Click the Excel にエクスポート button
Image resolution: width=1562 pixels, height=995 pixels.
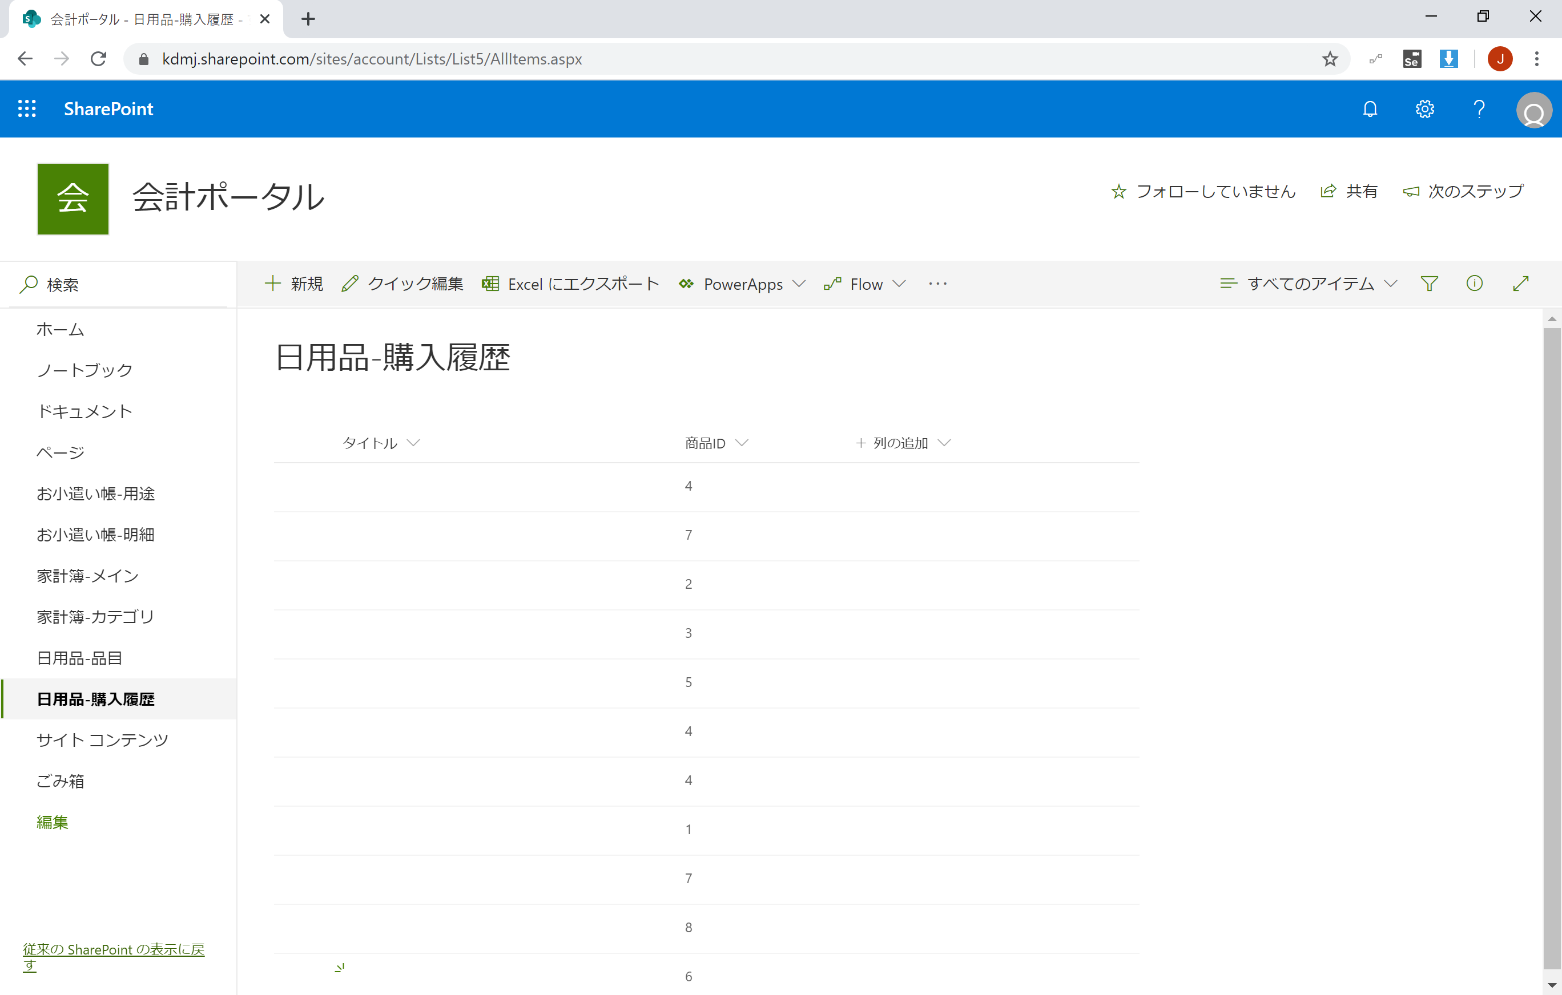[x=570, y=284]
